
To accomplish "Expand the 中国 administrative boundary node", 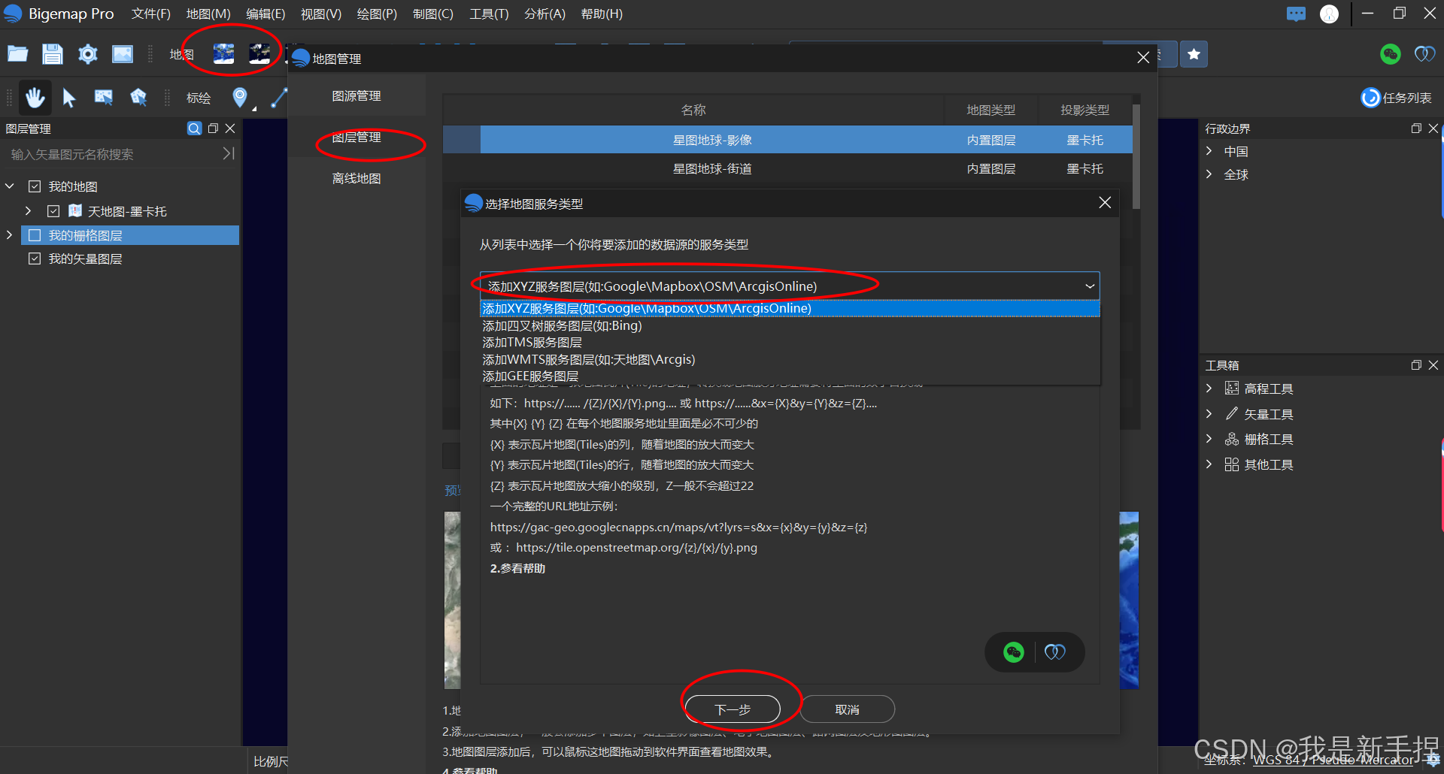I will 1209,151.
